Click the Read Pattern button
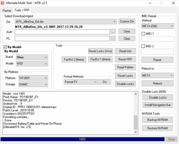This screenshot has width=179, height=144. pos(125,67)
